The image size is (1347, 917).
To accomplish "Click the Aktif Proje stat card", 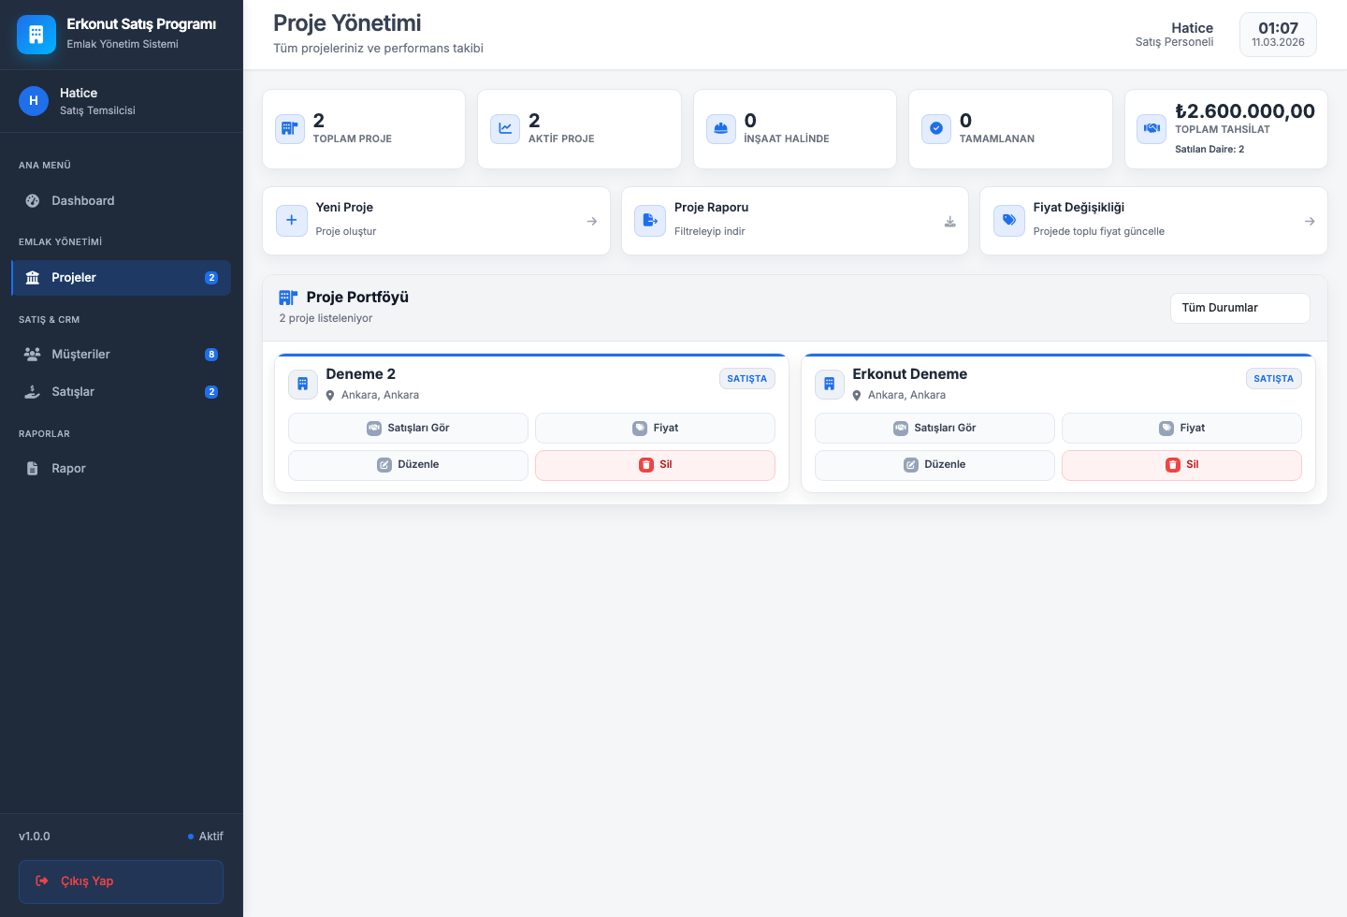I will [579, 129].
